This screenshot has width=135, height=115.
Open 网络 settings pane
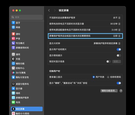[27, 27]
